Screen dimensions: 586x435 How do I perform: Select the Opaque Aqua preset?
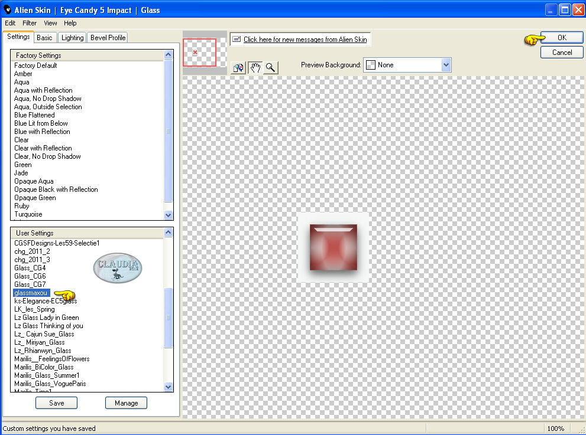[x=34, y=181]
